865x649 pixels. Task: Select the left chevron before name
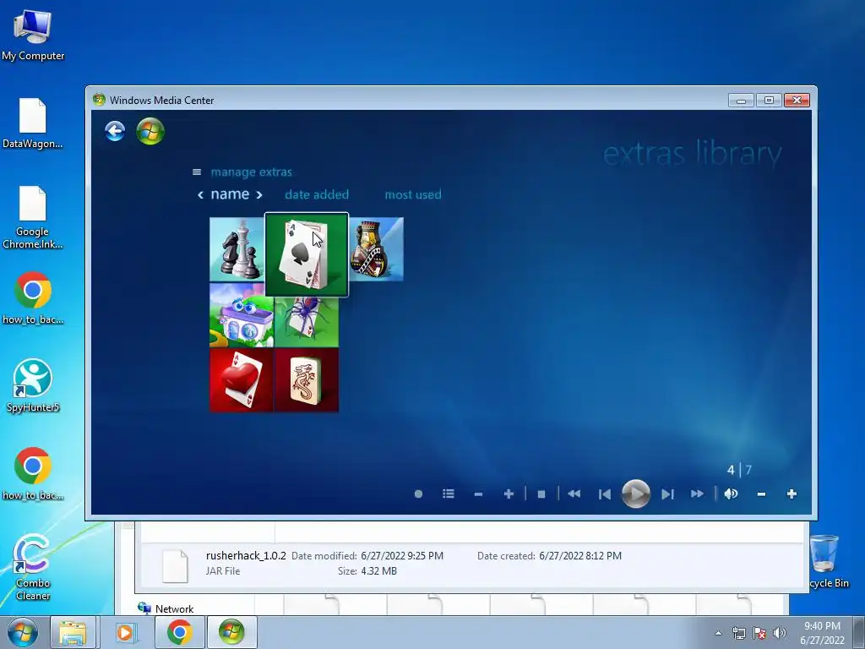click(200, 195)
